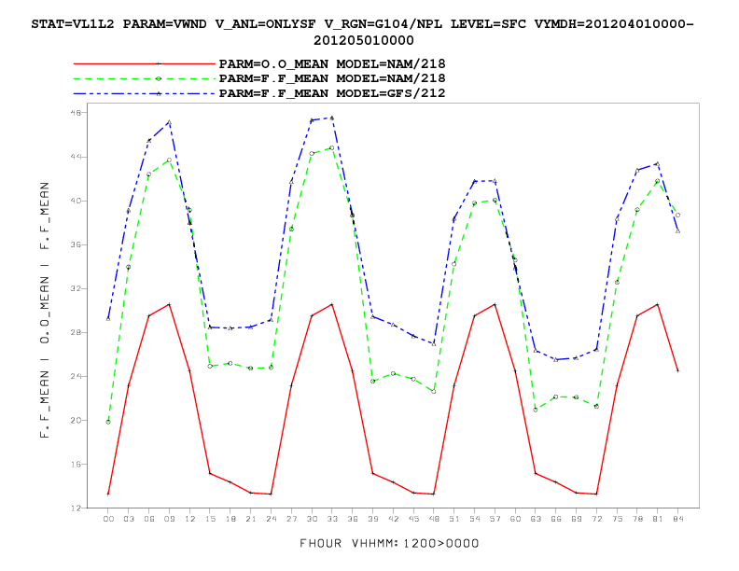Click x-axis tick label 63
Screen dimensions: 739x571
[x=536, y=519]
